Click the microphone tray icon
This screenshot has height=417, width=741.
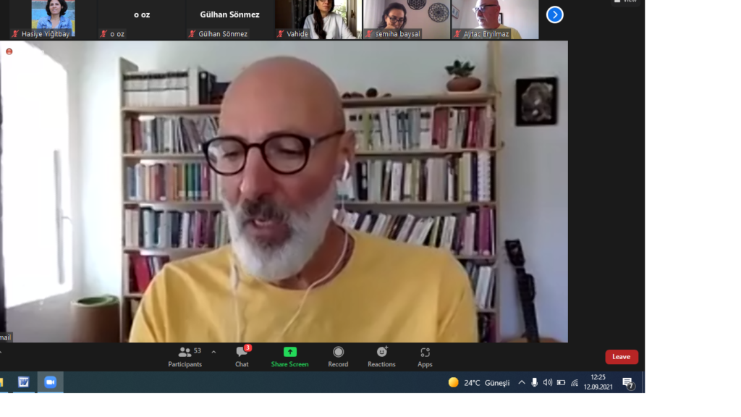click(x=535, y=382)
